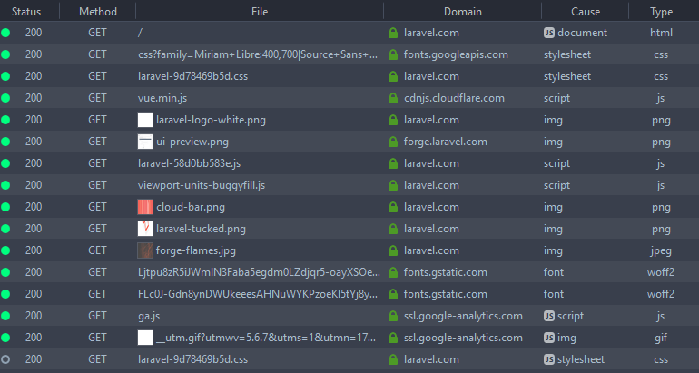Click the forge.laravel.com domain cell
Image resolution: width=699 pixels, height=373 pixels.
446,142
